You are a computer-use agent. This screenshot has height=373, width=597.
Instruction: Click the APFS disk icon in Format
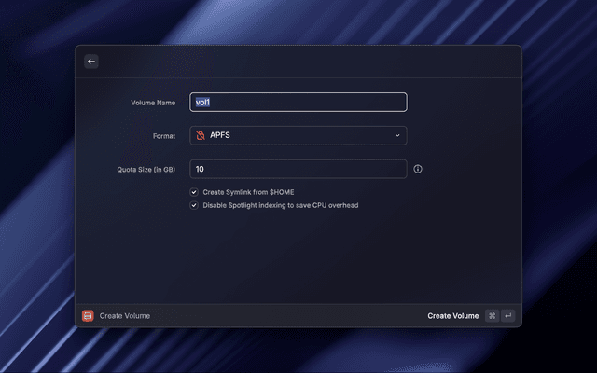click(200, 136)
